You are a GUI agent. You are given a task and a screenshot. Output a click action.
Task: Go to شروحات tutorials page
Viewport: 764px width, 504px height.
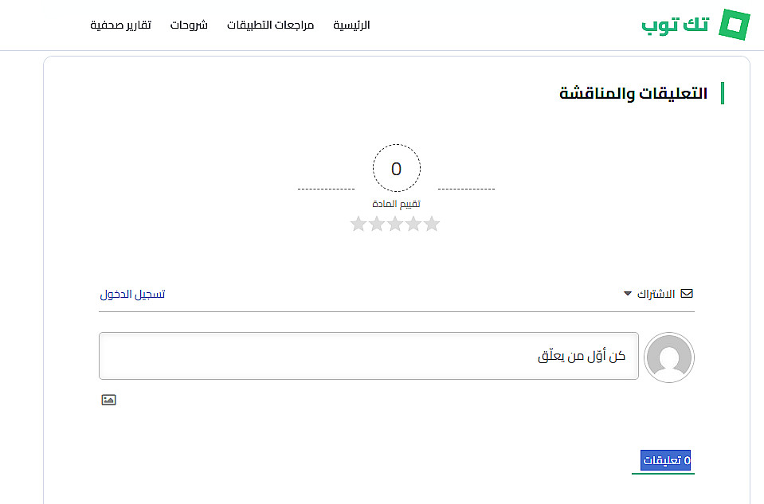[189, 25]
